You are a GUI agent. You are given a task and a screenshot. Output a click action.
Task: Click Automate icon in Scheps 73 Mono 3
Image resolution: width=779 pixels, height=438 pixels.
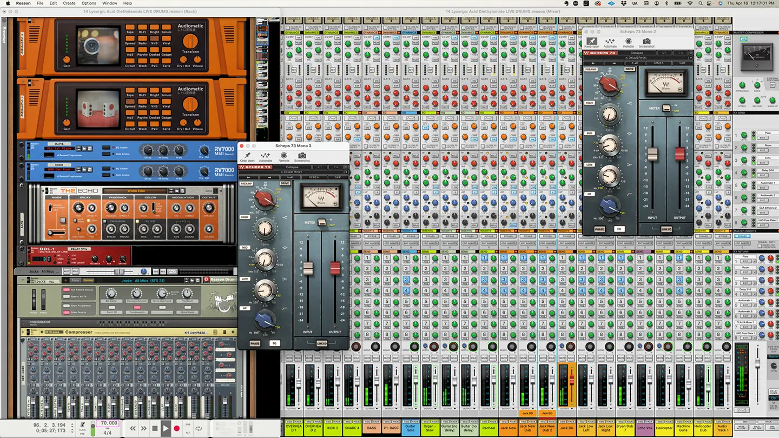coord(265,156)
